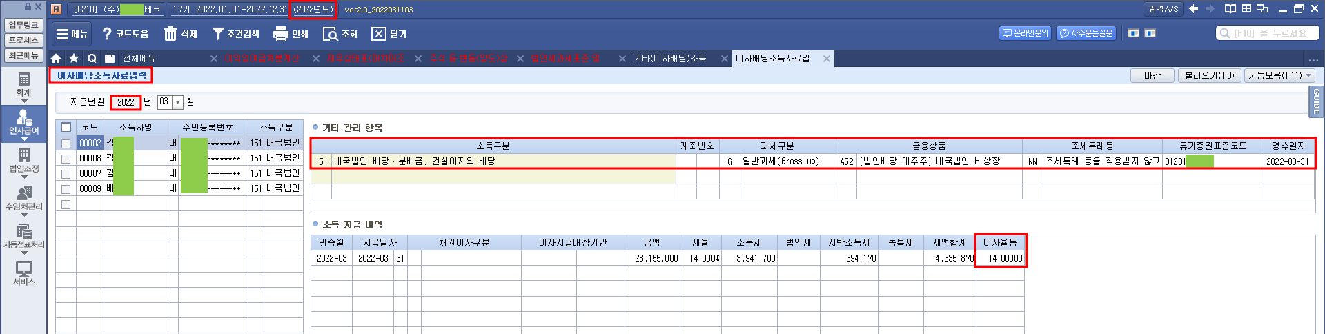Open the 서비스 sidebar module
1325x334 pixels.
pos(23,273)
